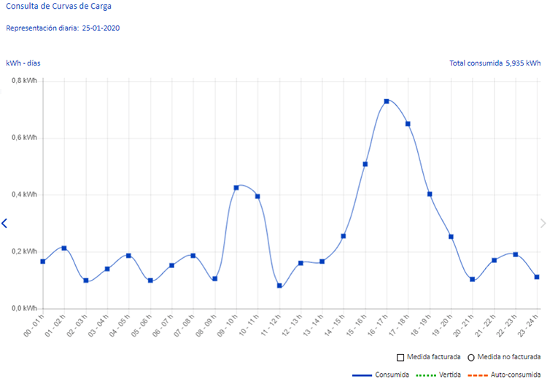547x384 pixels.
Task: Go to next day with right arrow
Action: pos(542,224)
